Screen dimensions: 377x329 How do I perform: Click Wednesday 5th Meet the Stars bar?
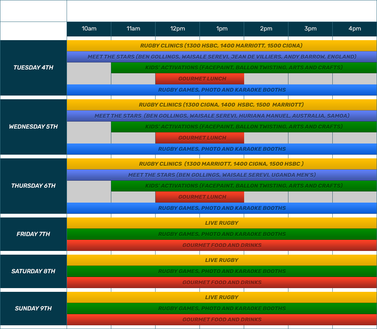pyautogui.click(x=221, y=116)
